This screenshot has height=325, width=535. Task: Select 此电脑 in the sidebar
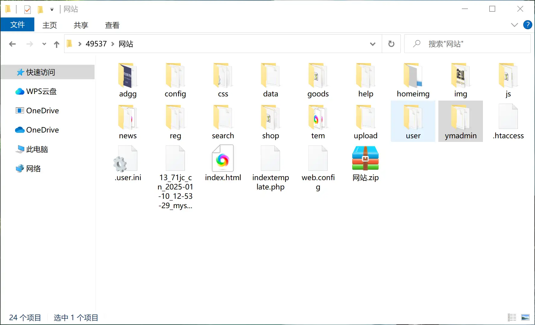(37, 149)
